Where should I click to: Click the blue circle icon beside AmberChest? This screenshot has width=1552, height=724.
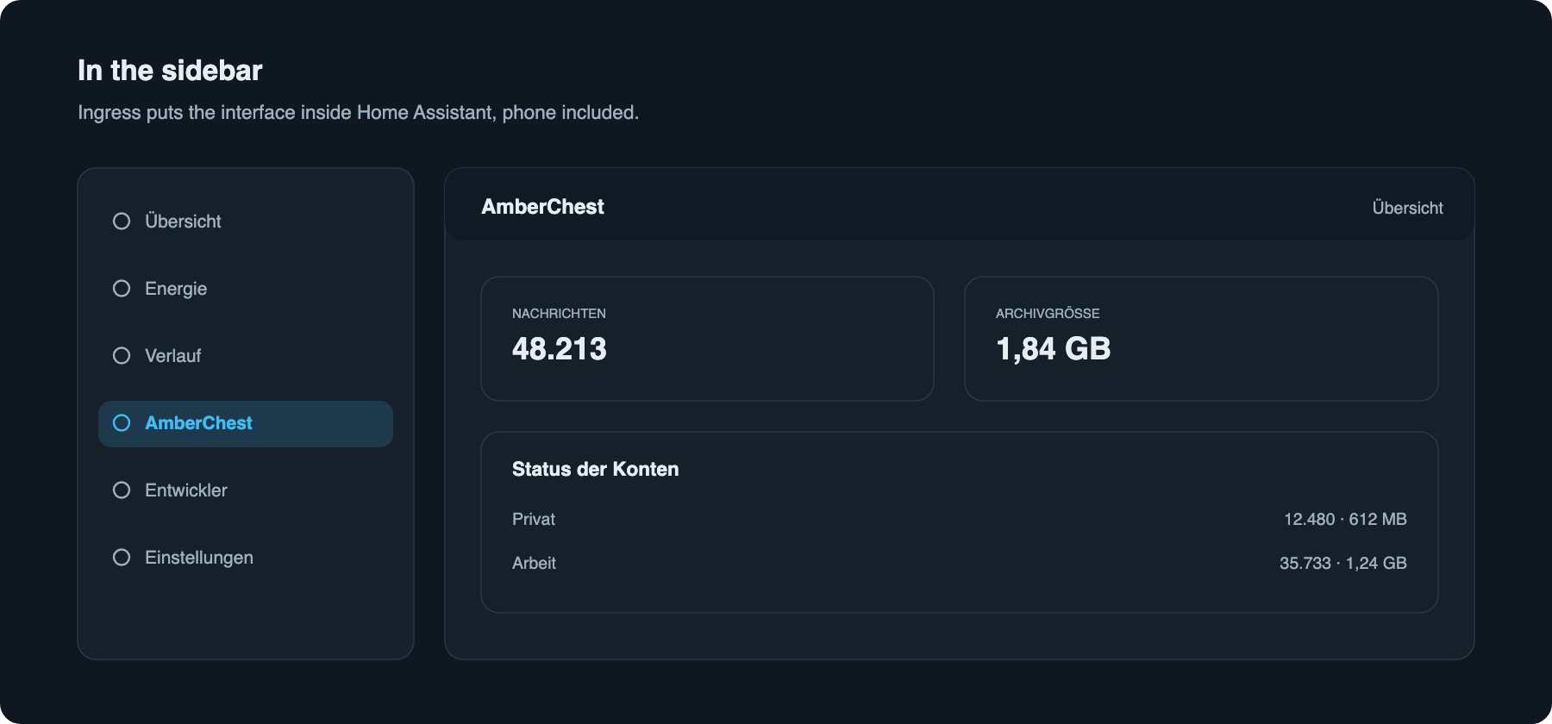coord(122,423)
